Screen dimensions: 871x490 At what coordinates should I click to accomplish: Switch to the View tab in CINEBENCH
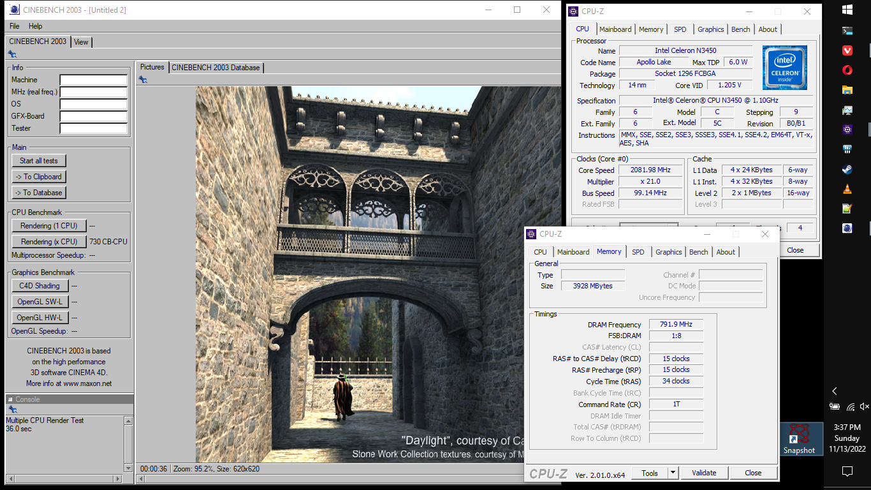click(x=82, y=42)
